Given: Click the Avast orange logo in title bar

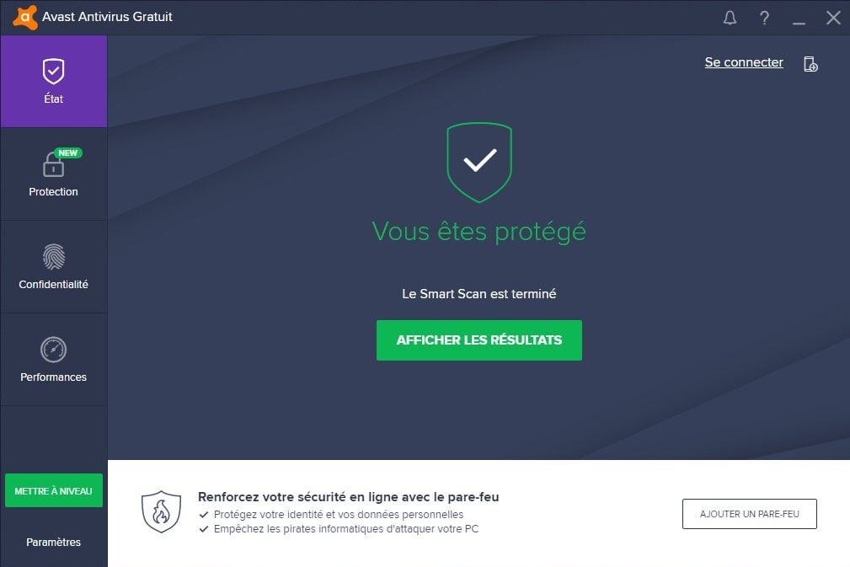Looking at the screenshot, I should (x=25, y=18).
